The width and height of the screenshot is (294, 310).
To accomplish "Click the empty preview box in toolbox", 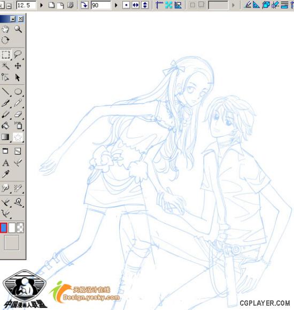I will pyautogui.click(x=12, y=242).
